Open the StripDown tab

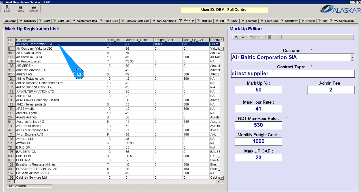pos(290,21)
